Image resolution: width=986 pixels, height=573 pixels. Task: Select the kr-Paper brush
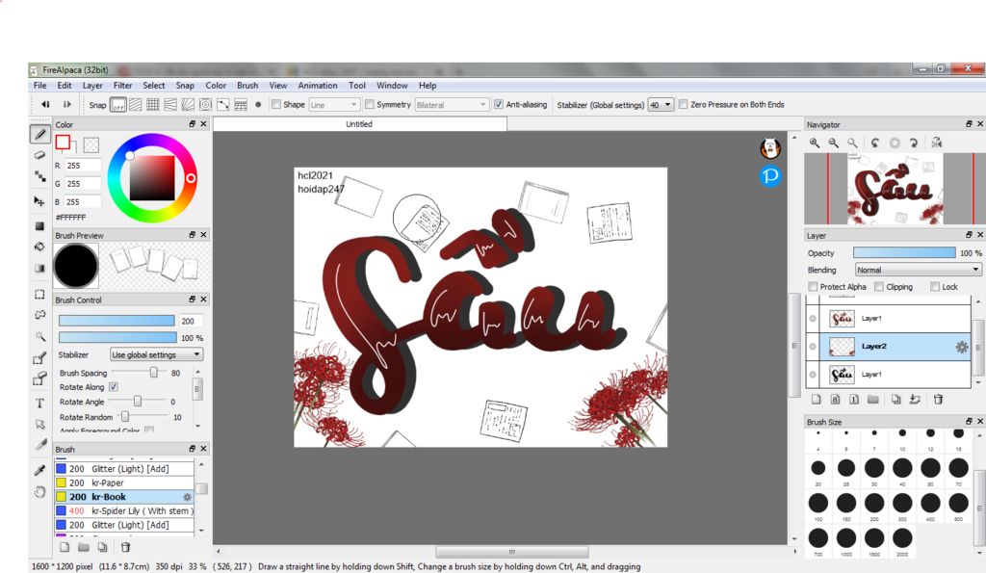[124, 483]
